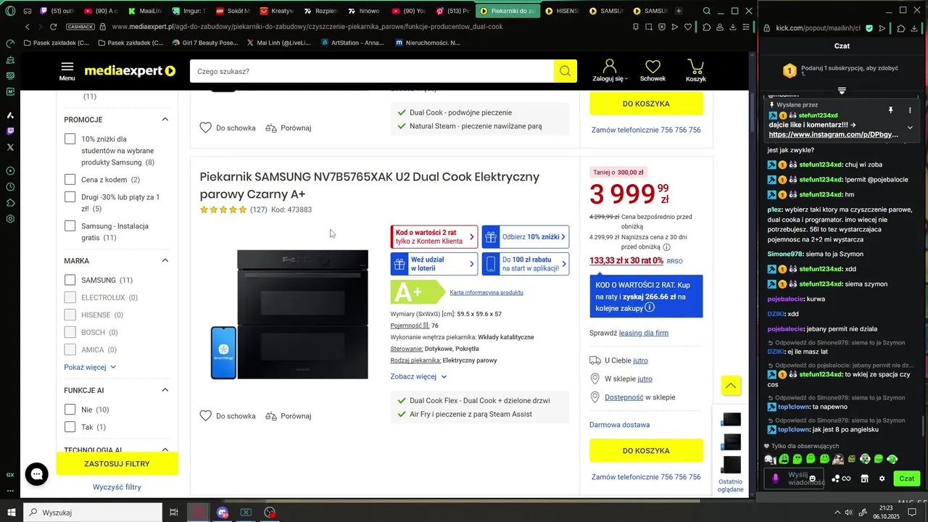Screen dimensions: 928x522
Task: Open Windows notification center icon
Action: pyautogui.click(x=913, y=513)
